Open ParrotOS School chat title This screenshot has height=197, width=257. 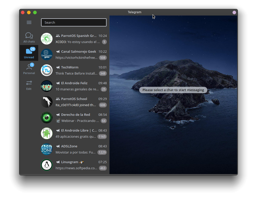click(x=74, y=99)
